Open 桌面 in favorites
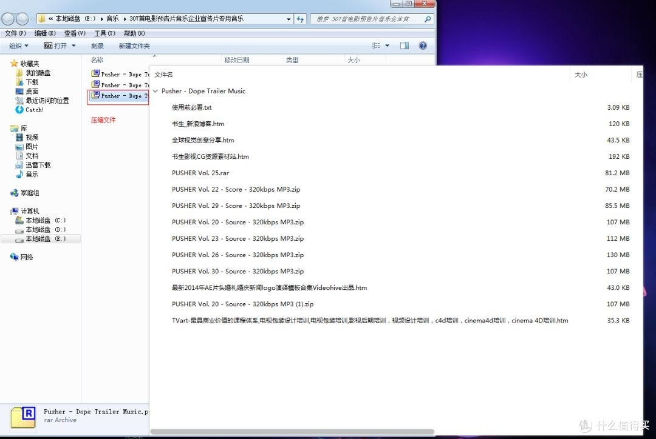Viewport: 656px width, 439px height. tap(27, 91)
